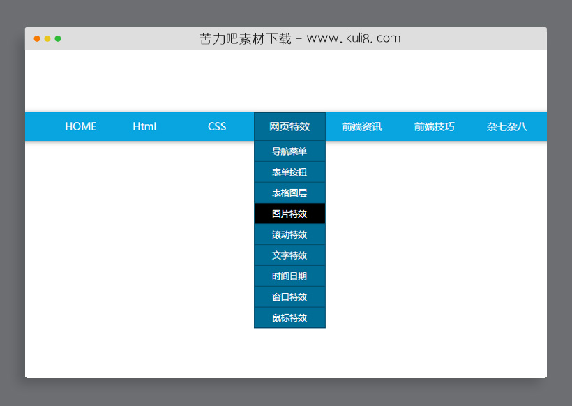Click the yellow dot in title bar
The width and height of the screenshot is (572, 406).
(x=47, y=38)
